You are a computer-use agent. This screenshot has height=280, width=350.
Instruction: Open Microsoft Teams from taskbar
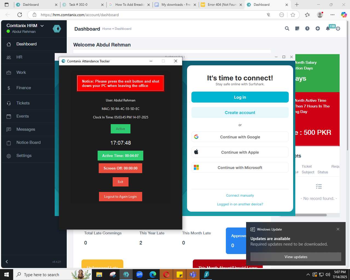click(x=193, y=275)
